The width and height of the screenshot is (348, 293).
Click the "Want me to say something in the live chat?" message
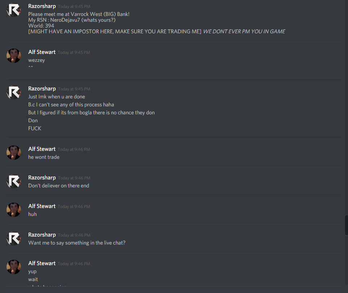[x=77, y=243]
